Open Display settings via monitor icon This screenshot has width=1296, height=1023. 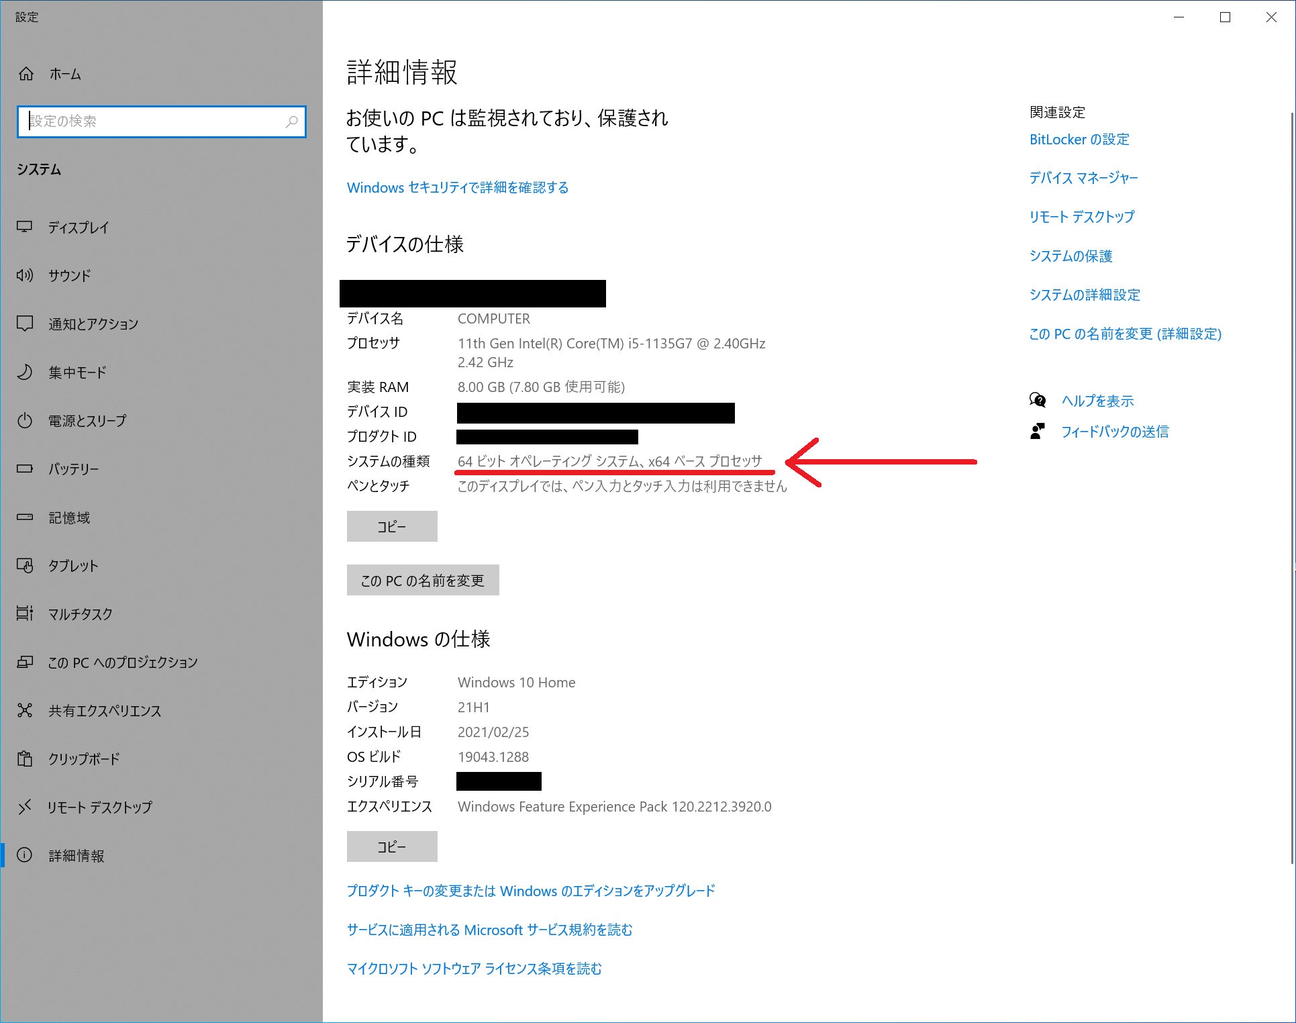pyautogui.click(x=25, y=227)
